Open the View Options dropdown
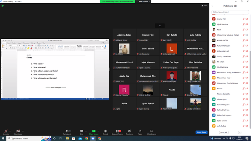Viewport: 251px width, 141px height. click(144, 2)
